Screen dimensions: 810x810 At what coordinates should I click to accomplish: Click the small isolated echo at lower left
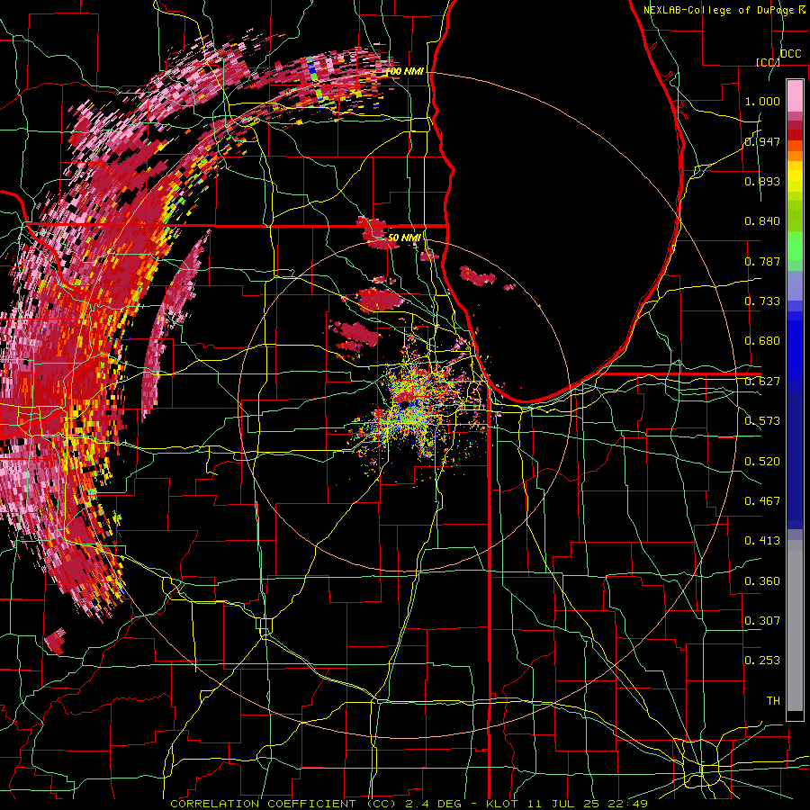pyautogui.click(x=55, y=641)
